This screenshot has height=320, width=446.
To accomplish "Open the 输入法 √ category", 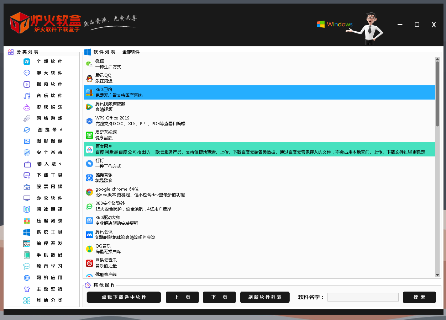I will 49,164.
